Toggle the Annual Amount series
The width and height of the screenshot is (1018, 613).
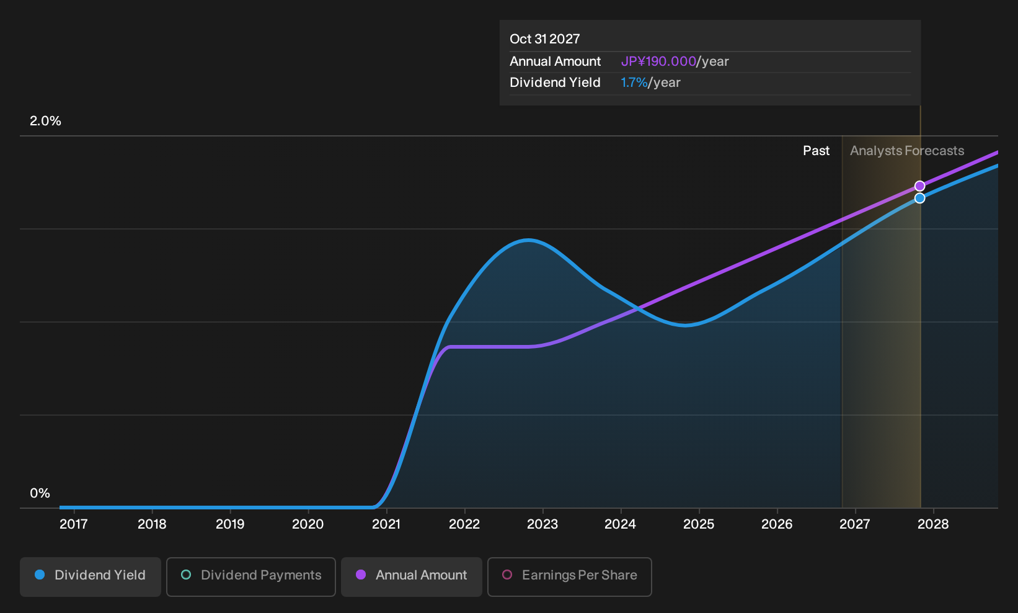(412, 576)
